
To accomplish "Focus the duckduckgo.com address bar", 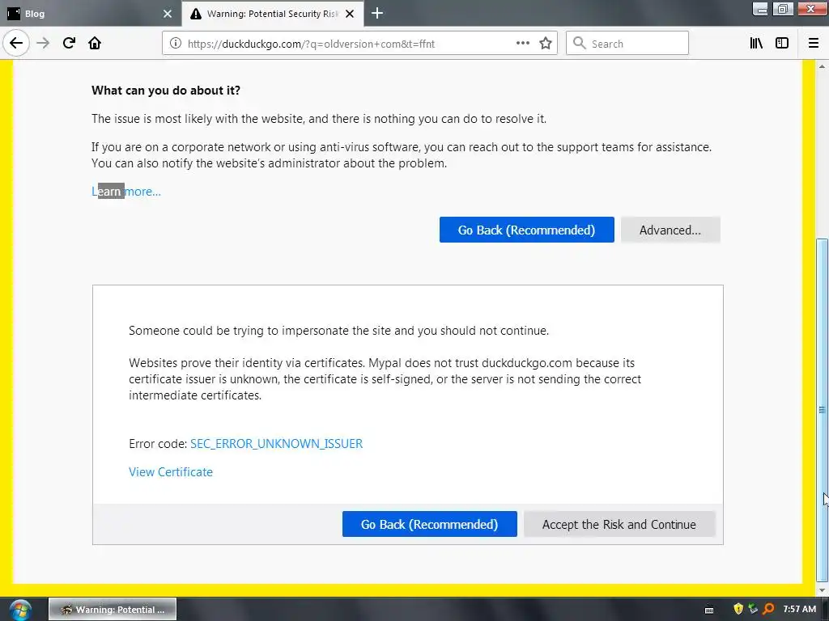I will tap(359, 44).
